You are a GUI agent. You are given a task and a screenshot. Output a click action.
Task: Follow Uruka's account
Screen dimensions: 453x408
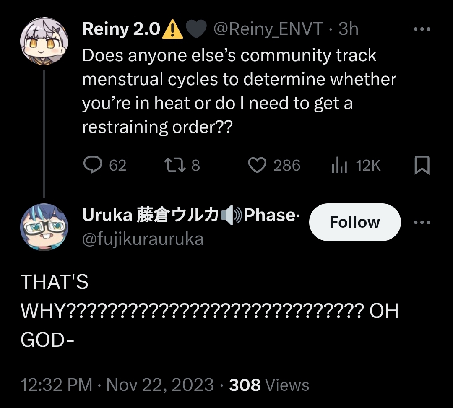pos(355,222)
